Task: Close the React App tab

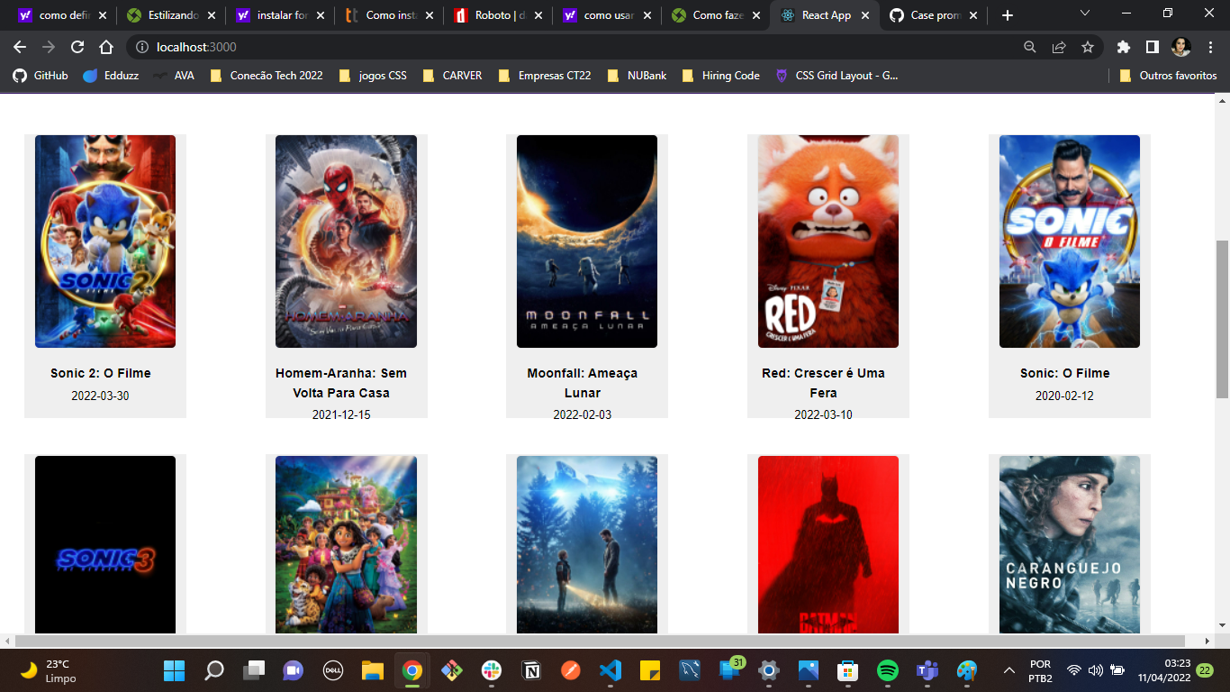Action: tap(864, 15)
